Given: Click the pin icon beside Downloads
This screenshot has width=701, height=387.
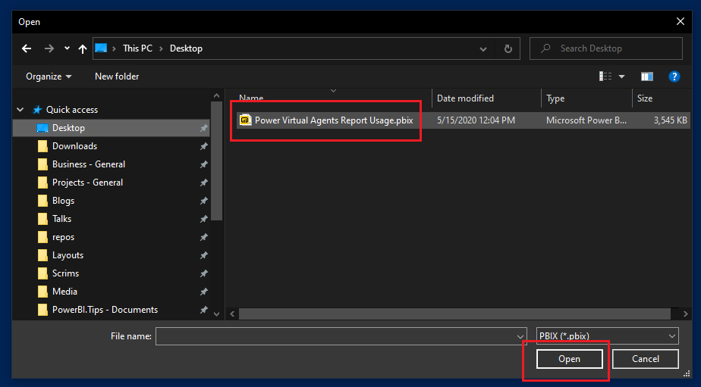Looking at the screenshot, I should coord(204,146).
